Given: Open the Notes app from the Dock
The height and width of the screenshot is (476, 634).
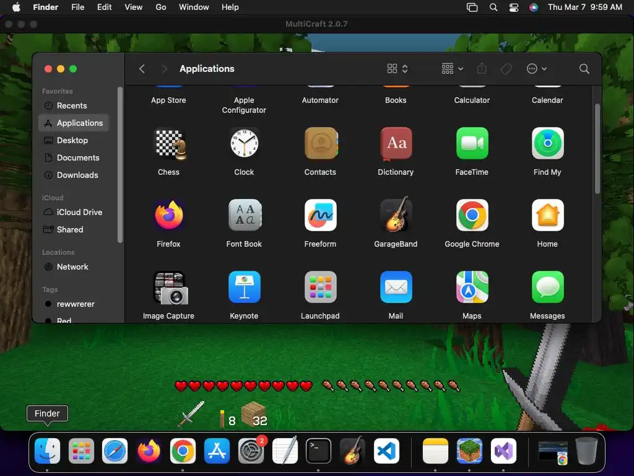Looking at the screenshot, I should click(435, 451).
